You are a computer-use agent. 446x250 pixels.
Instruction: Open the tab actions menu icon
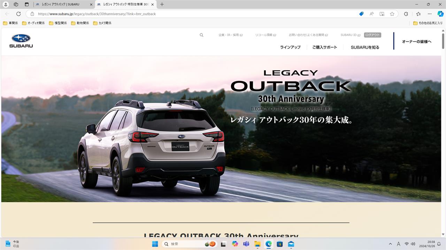point(27,5)
